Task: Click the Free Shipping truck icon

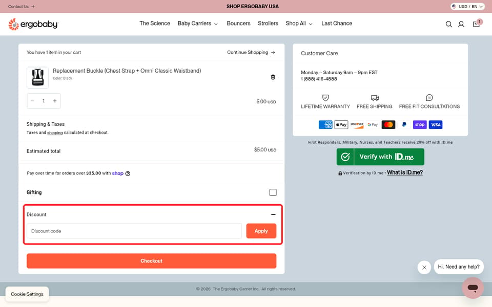Action: click(x=375, y=98)
